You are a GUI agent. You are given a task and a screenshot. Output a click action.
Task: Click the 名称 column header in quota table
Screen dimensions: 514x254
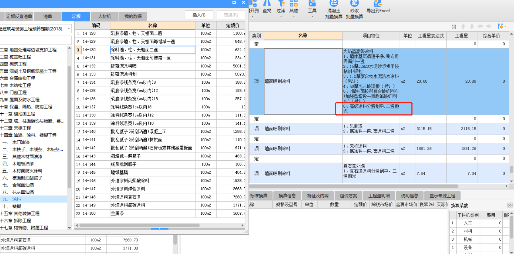153,25
